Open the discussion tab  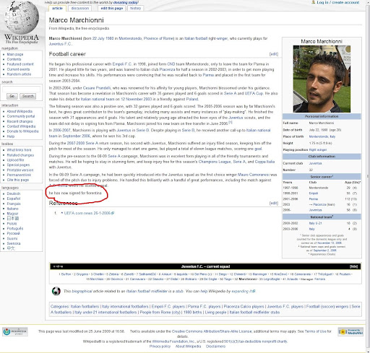[80, 8]
